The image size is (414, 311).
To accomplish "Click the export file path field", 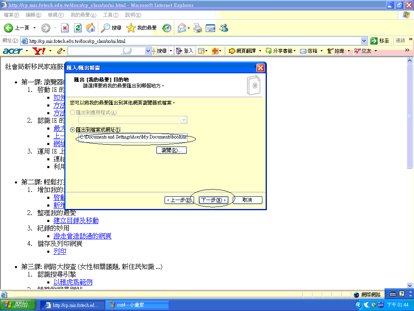I will 133,137.
